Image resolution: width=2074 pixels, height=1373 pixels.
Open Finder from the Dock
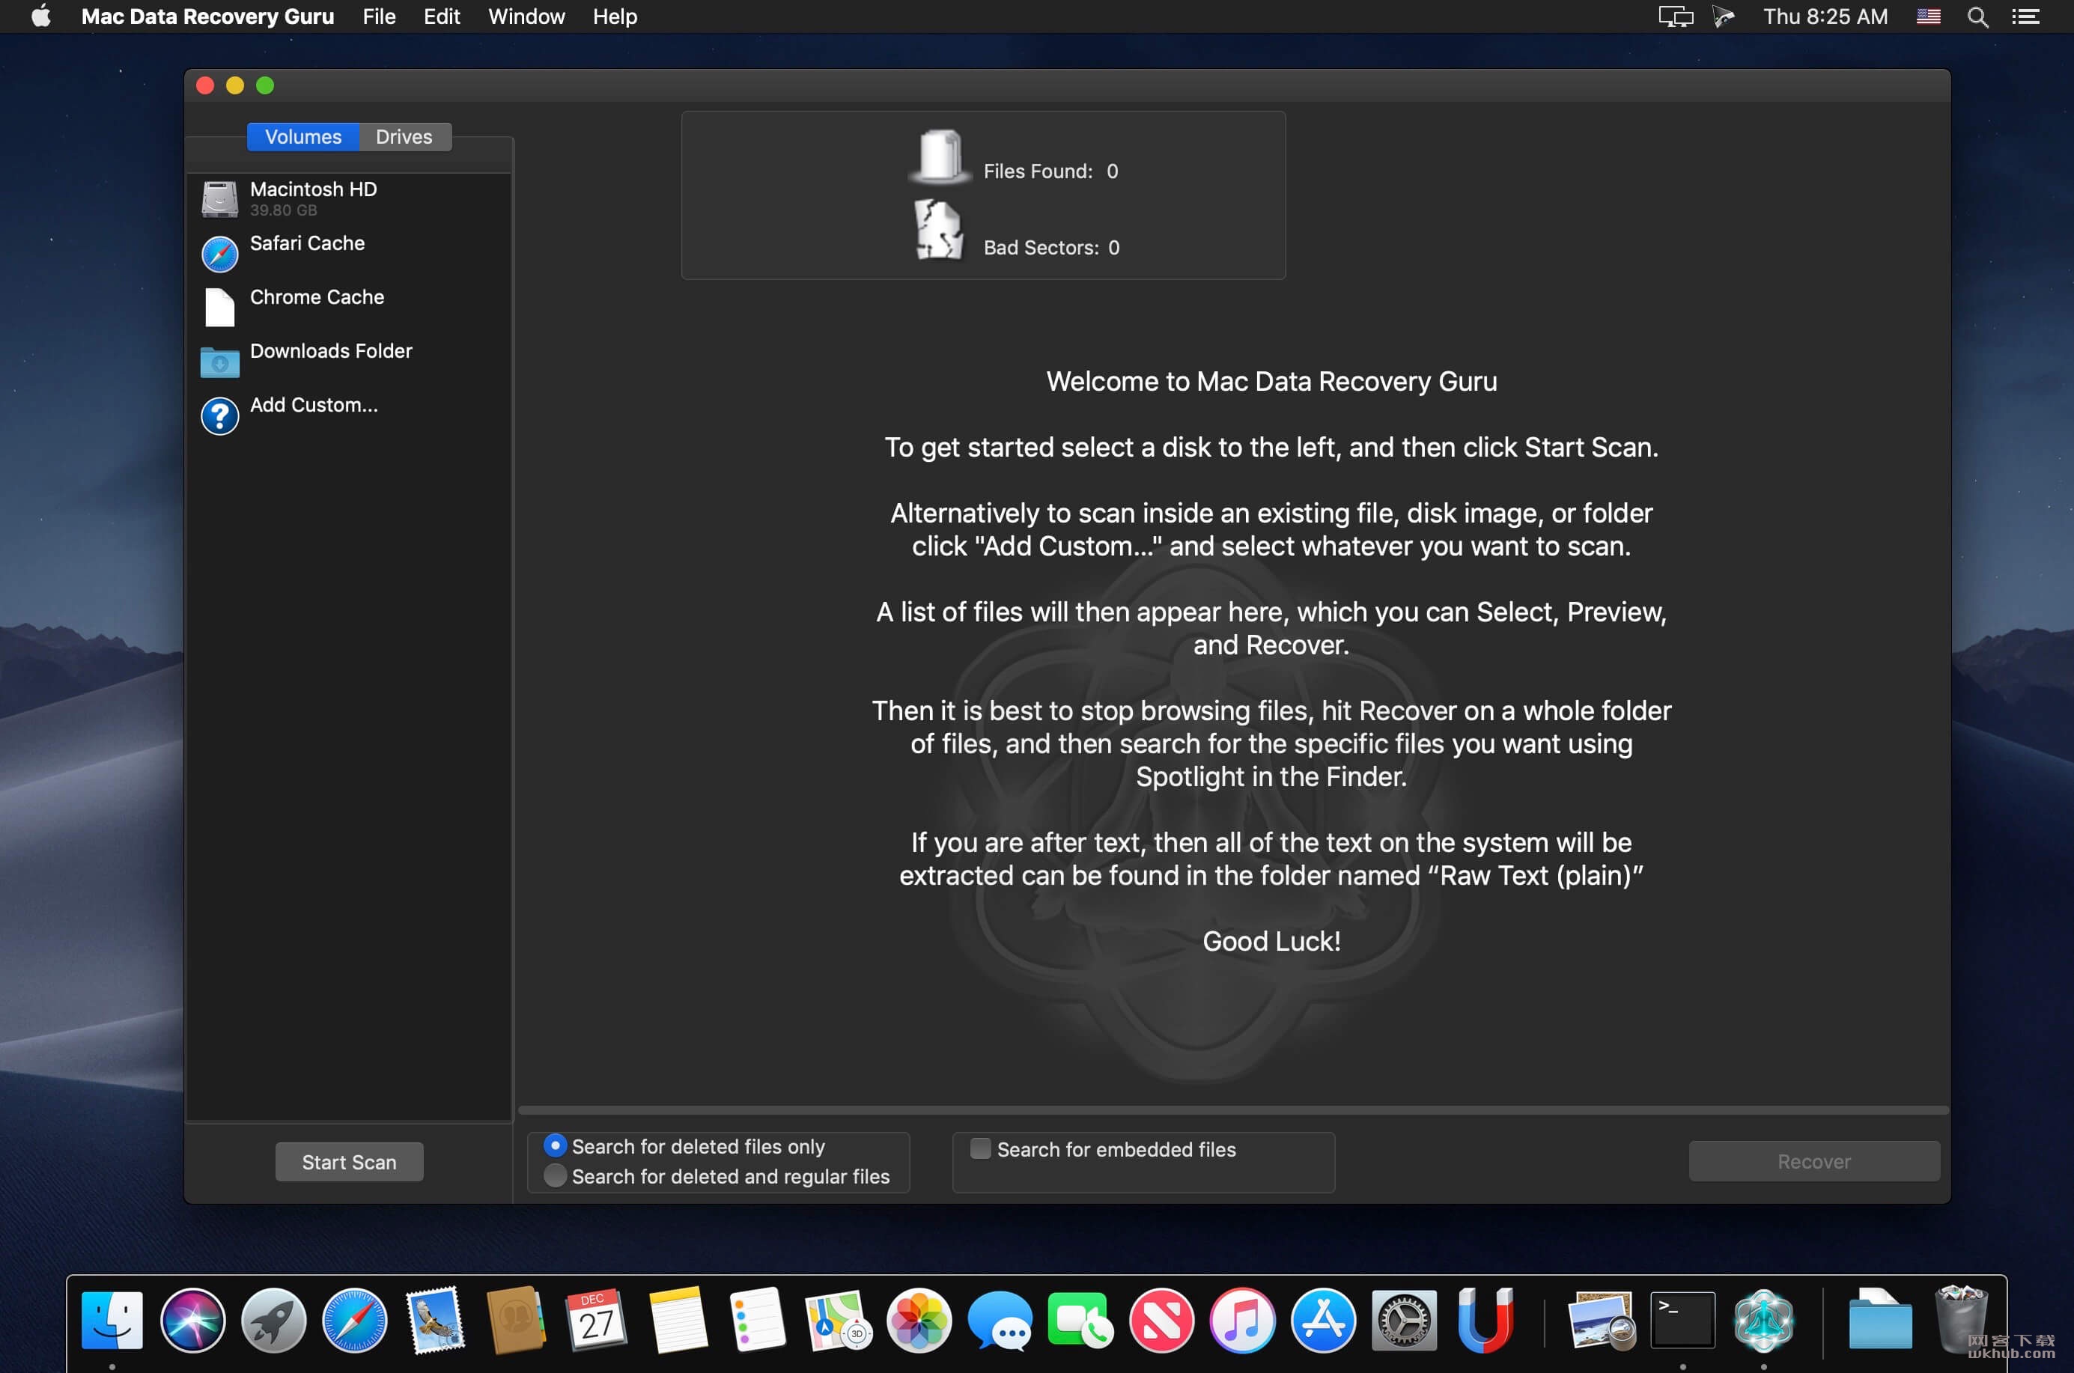click(112, 1321)
